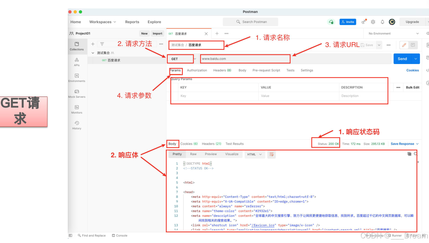Screen dimensions: 429x243
Task: Expand the Workspaces dropdown
Action: click(103, 22)
